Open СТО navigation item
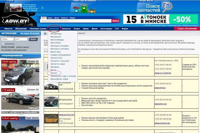The height and width of the screenshot is (133, 200). coord(117,29)
